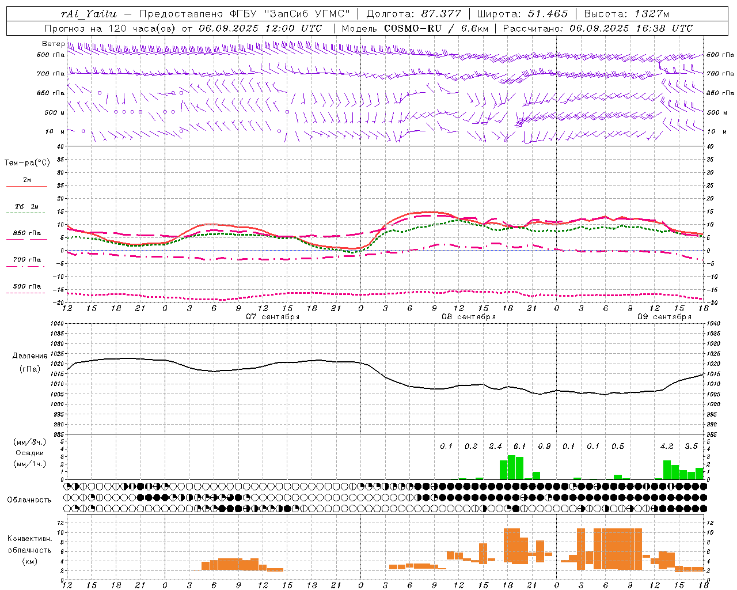Click the 'Ветер' wind panel label
The height and width of the screenshot is (590, 737).
pyautogui.click(x=53, y=44)
